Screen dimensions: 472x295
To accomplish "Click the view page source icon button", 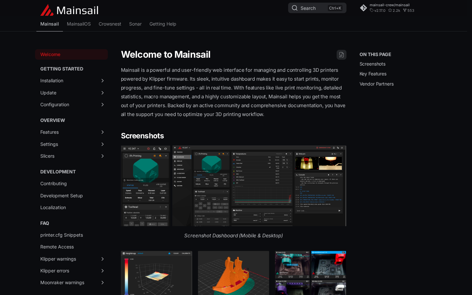I will coord(342,55).
